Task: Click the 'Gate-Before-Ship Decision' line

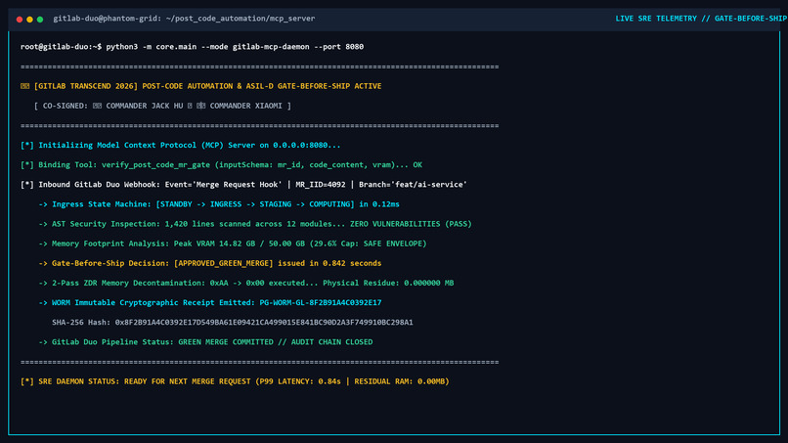Action: (210, 263)
